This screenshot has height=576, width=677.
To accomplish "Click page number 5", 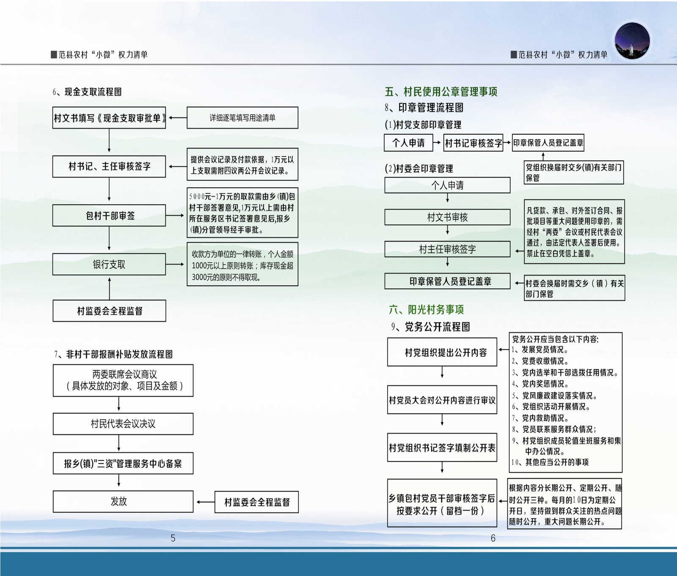I will (173, 538).
